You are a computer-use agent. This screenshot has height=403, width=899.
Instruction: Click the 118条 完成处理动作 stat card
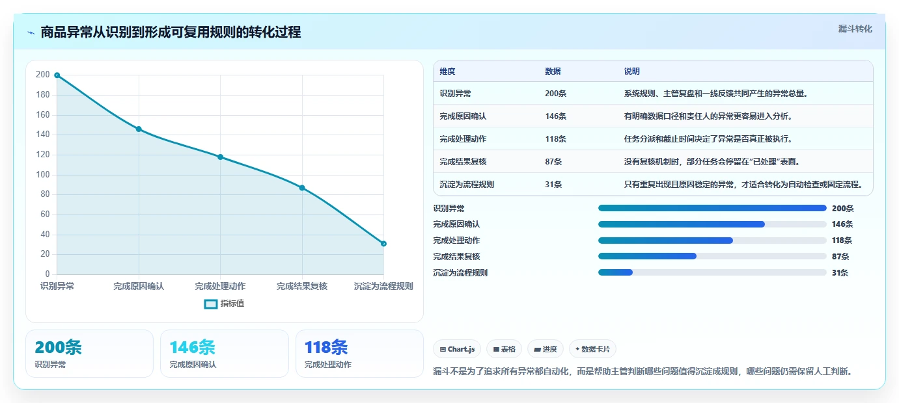(x=359, y=354)
